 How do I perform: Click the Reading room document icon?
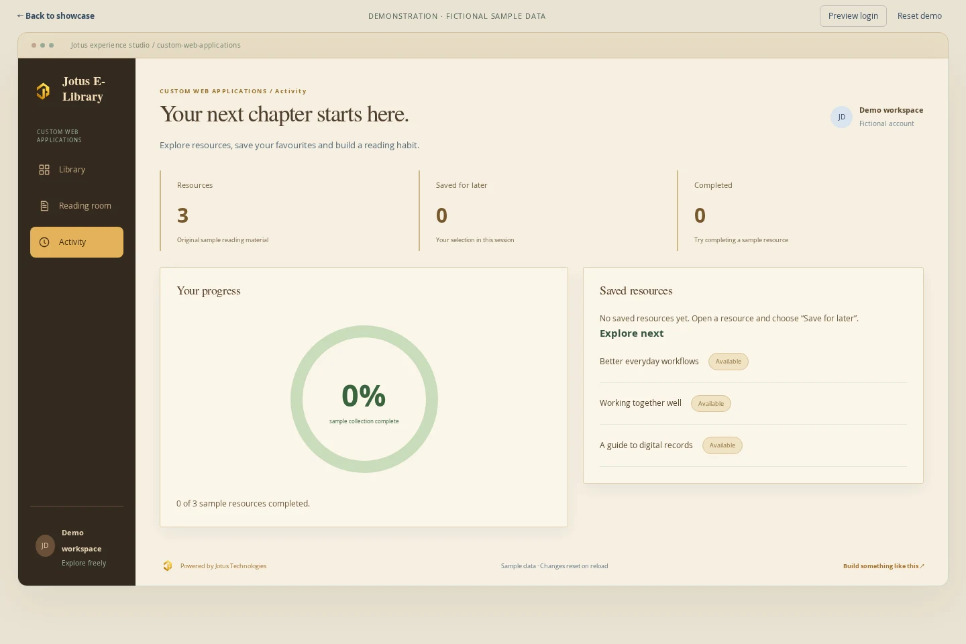[44, 206]
